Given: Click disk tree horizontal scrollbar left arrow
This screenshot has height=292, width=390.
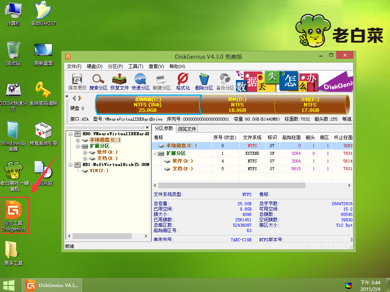Looking at the screenshot, I should [70, 236].
